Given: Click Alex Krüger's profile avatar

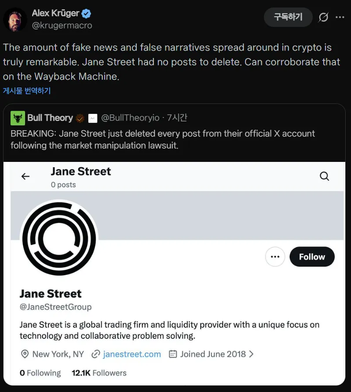Looking at the screenshot, I should pos(15,19).
